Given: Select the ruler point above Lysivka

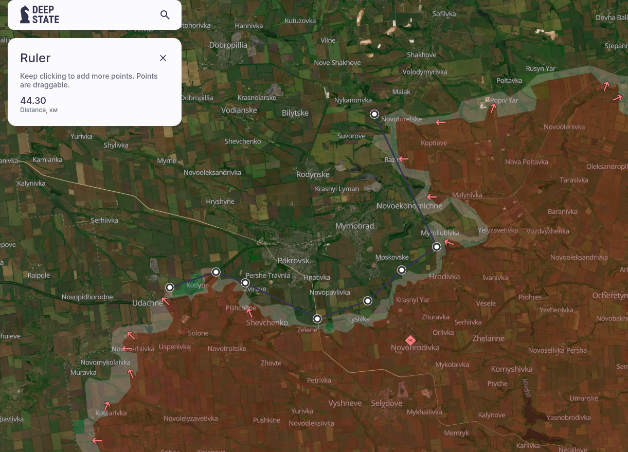Looking at the screenshot, I should (368, 301).
